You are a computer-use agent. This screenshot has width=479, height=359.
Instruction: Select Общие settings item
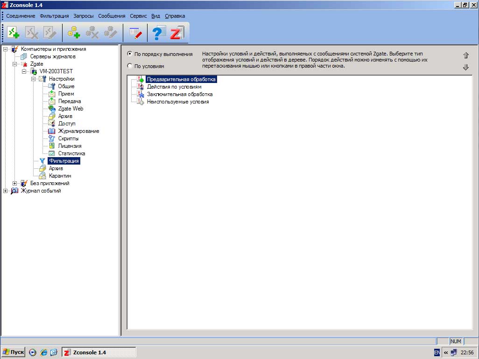click(x=66, y=86)
